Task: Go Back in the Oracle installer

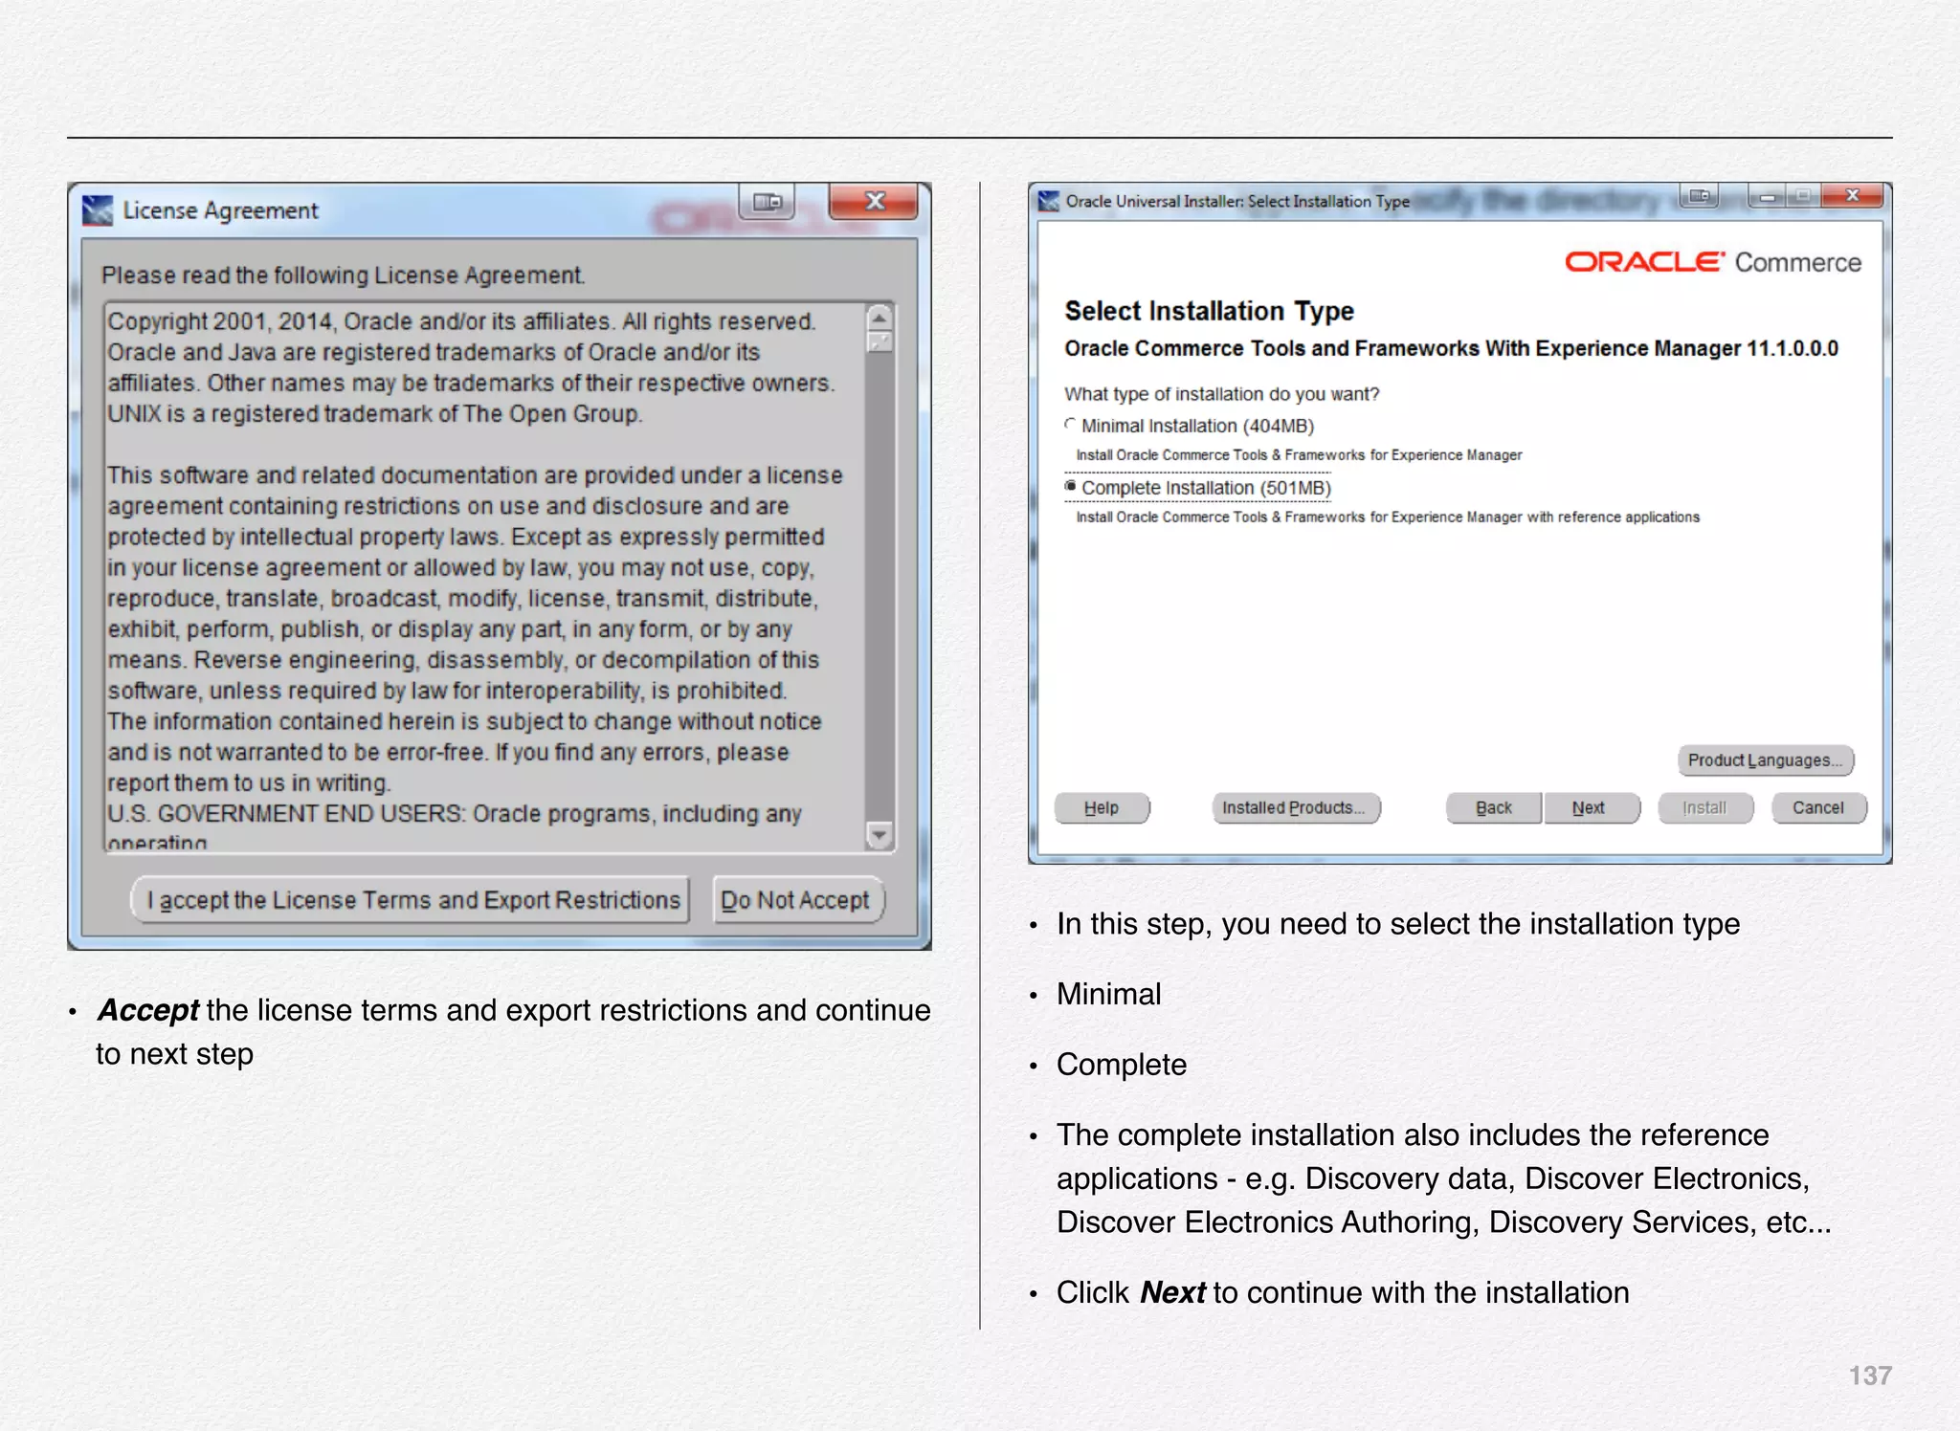Action: click(1493, 808)
